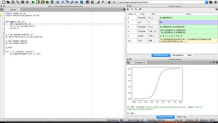Open the History log tab
The height and width of the screenshot is (123, 218).
click(181, 117)
